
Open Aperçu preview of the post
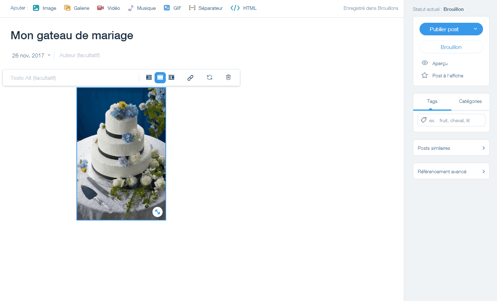click(x=435, y=63)
